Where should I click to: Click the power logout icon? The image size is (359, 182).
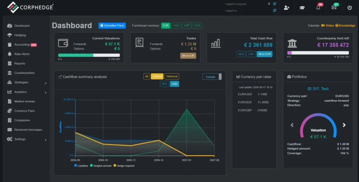[350, 7]
